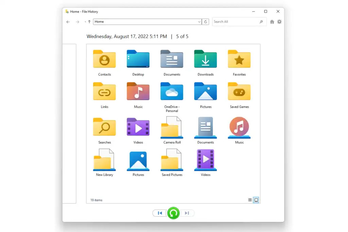
Task: Restore files with the green restore button
Action: click(173, 213)
